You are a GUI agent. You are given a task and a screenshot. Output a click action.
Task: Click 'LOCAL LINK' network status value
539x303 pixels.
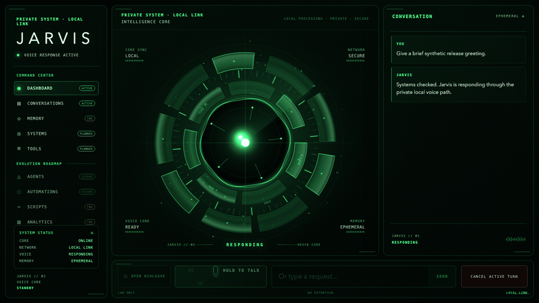click(x=81, y=247)
